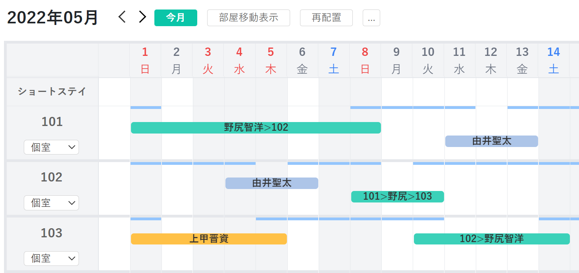Image resolution: width=579 pixels, height=273 pixels.
Task: Select the 野尻智洋>102 booking bar in room 101
Action: tap(256, 127)
